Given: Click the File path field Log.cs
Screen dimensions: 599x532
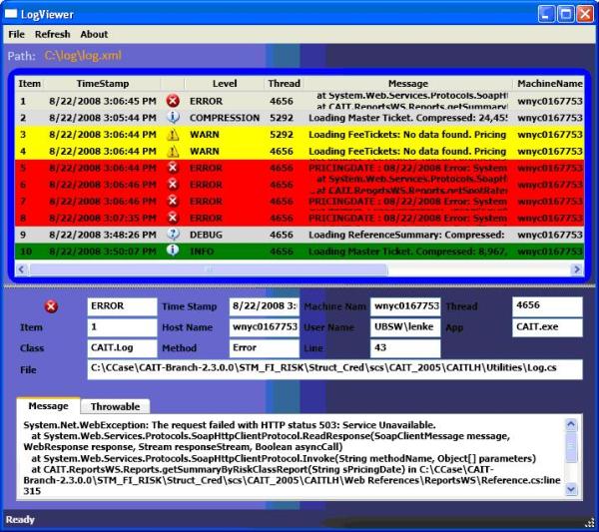Looking at the screenshot, I should [335, 369].
